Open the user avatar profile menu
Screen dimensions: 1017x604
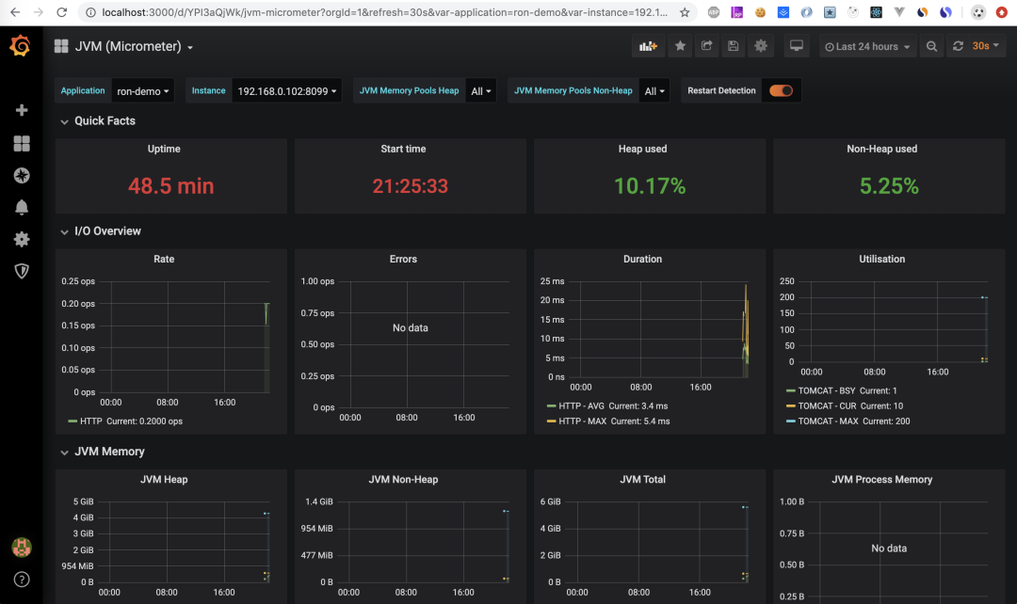click(x=22, y=548)
